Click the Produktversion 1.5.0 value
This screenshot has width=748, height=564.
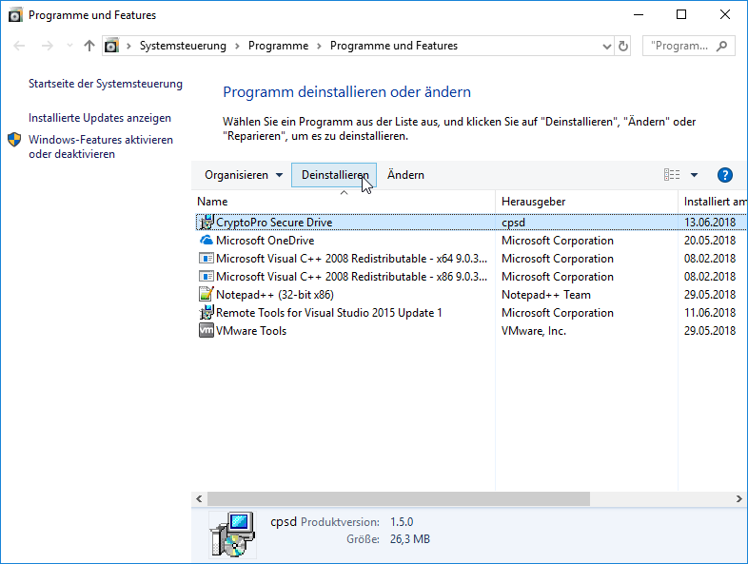pyautogui.click(x=402, y=522)
